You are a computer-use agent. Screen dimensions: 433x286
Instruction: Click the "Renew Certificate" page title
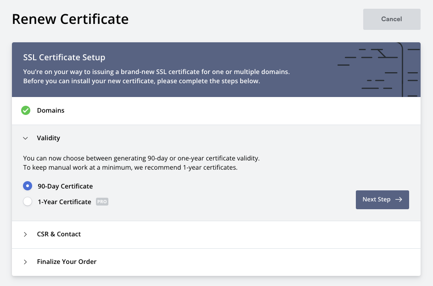click(x=70, y=19)
